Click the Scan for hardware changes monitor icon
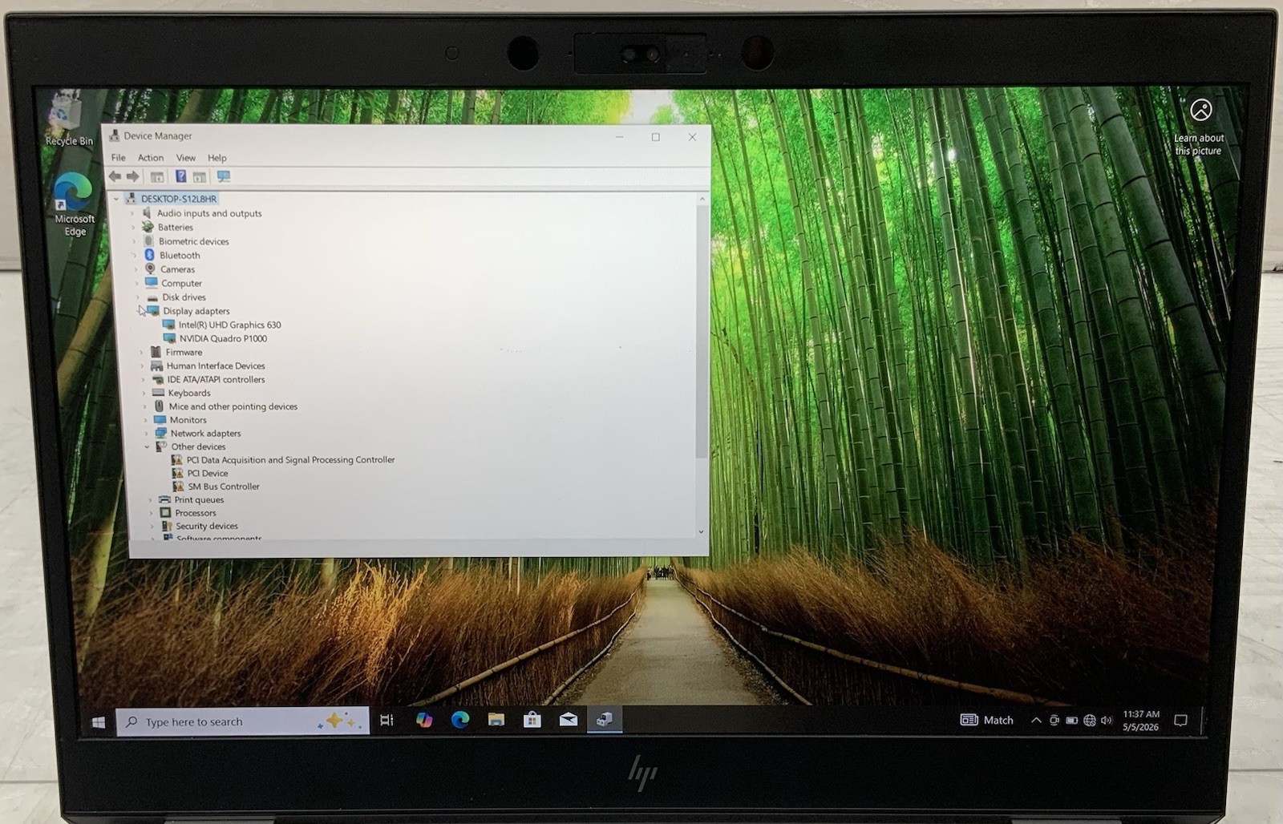The image size is (1283, 824). coord(224,176)
